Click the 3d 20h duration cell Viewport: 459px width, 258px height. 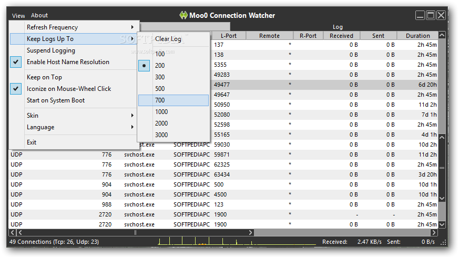(427, 174)
